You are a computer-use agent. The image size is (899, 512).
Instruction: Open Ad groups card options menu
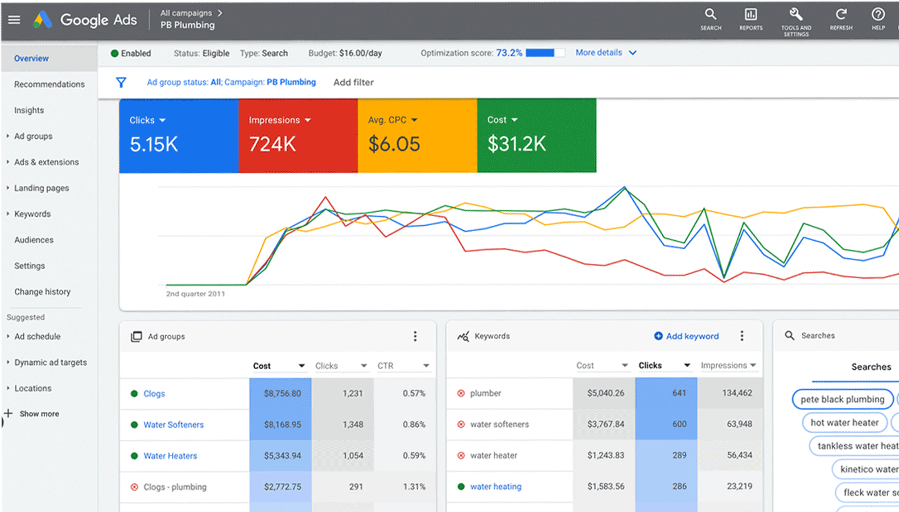[415, 336]
